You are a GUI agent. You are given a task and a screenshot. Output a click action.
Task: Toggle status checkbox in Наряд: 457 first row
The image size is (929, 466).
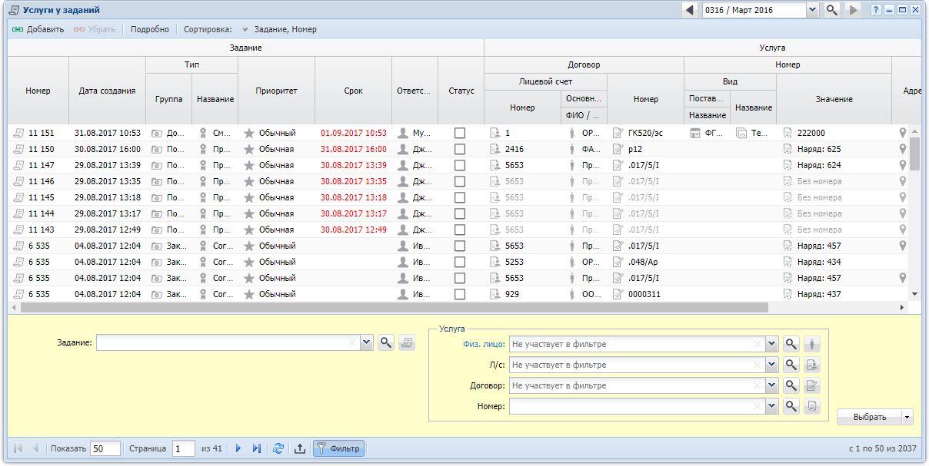[460, 246]
